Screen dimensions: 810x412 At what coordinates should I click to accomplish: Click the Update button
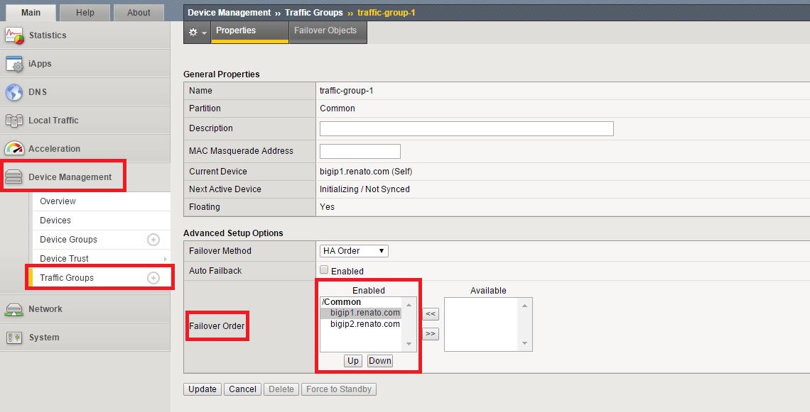pos(202,389)
